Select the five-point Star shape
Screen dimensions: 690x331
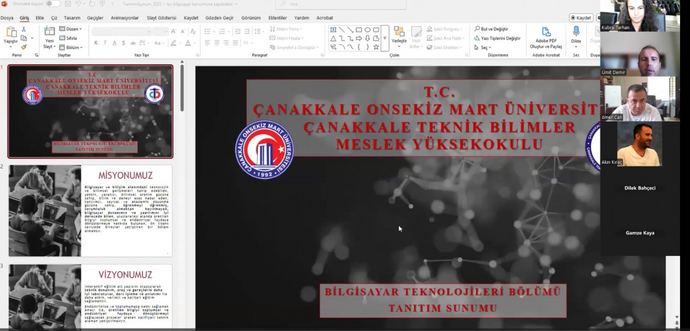pyautogui.click(x=376, y=47)
